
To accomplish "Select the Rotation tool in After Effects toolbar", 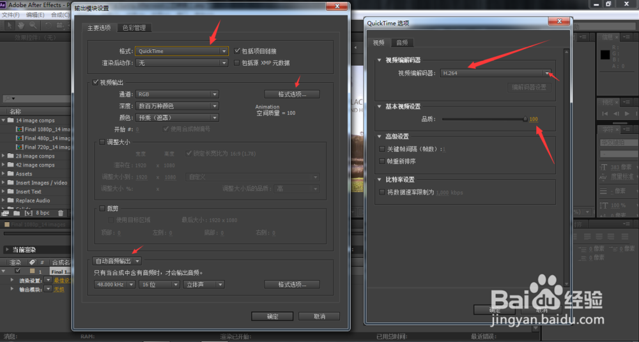I will [49, 26].
